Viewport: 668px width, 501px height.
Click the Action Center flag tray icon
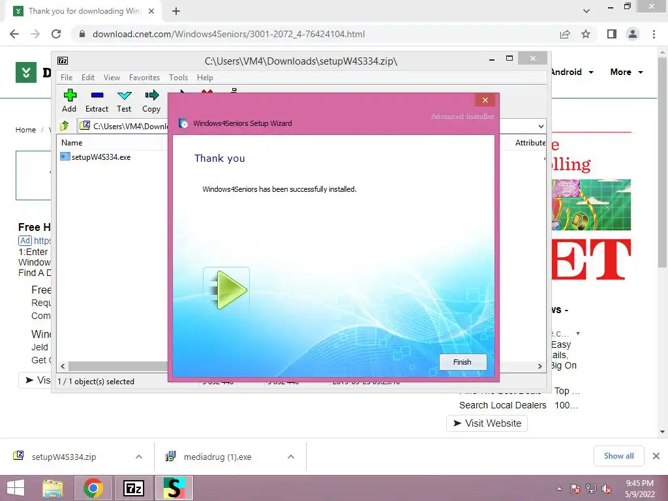[575, 489]
